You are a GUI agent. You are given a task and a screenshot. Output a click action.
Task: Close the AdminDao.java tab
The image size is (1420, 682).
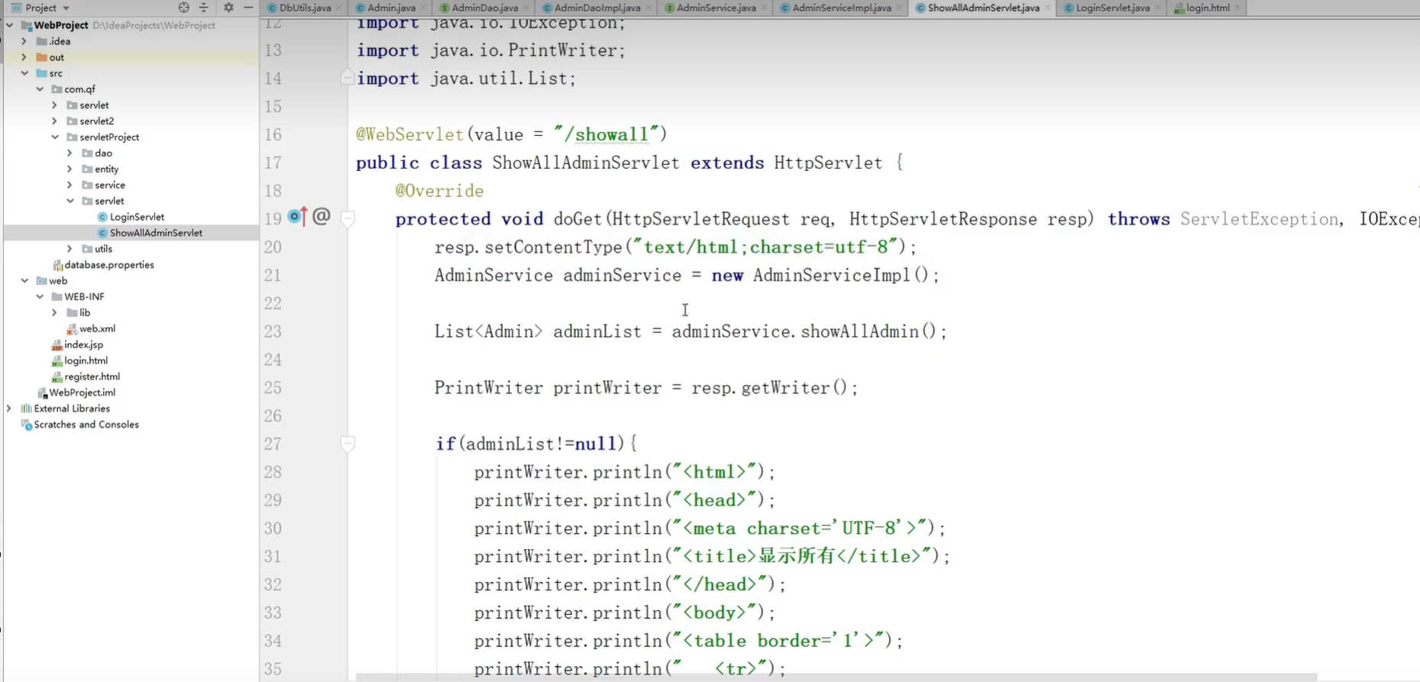(x=526, y=8)
